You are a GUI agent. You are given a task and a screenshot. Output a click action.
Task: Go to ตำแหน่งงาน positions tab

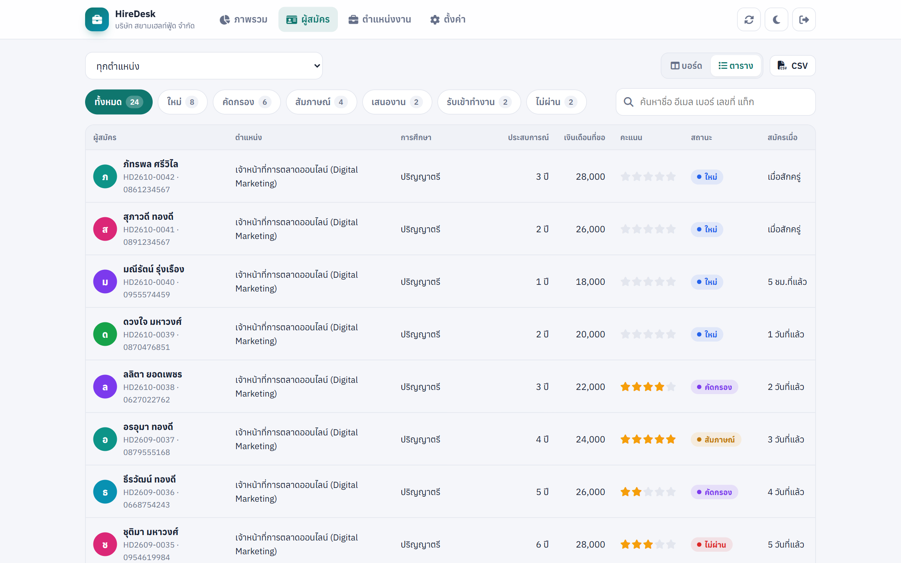(380, 20)
